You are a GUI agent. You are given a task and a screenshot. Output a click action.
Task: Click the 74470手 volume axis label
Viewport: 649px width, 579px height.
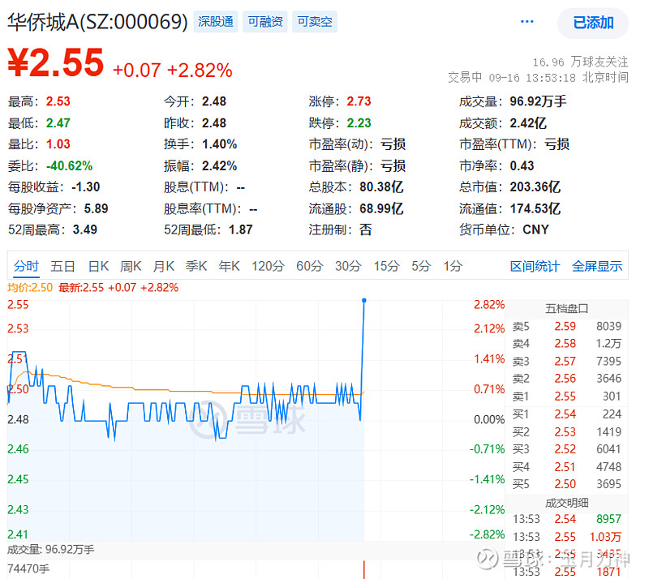(28, 569)
